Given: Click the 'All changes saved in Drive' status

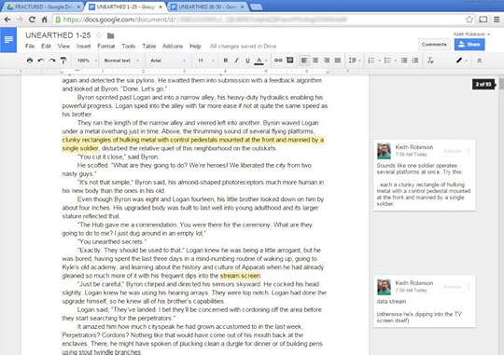Looking at the screenshot, I should coord(244,47).
